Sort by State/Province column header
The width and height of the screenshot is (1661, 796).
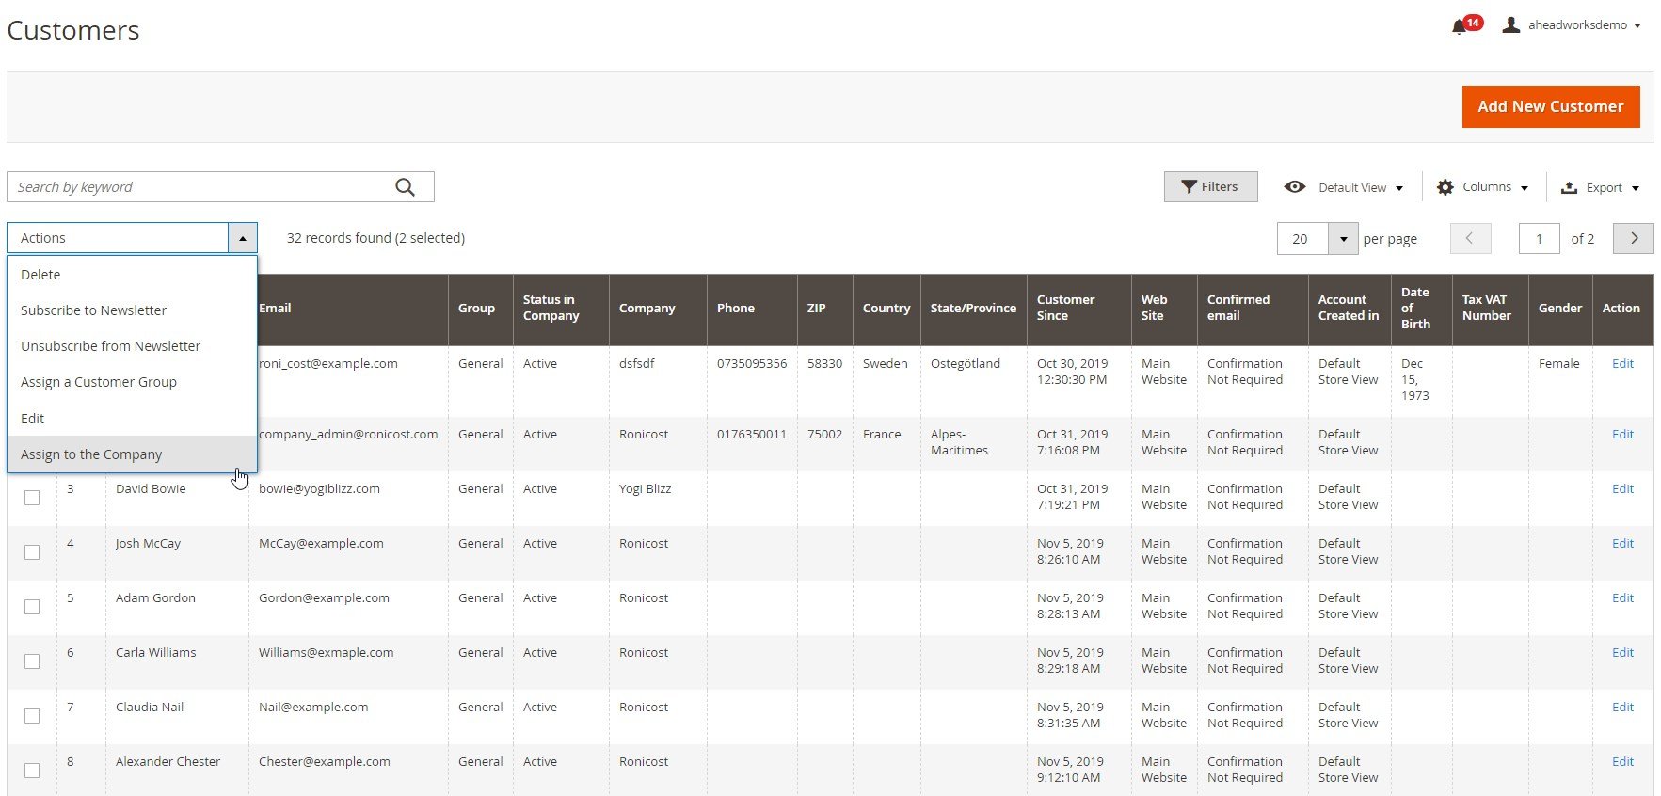point(974,309)
